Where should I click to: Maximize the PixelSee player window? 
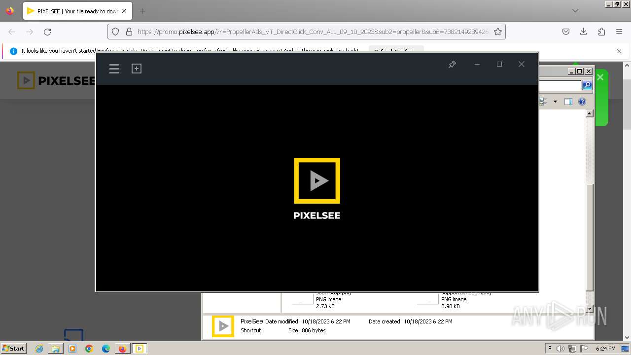(499, 65)
